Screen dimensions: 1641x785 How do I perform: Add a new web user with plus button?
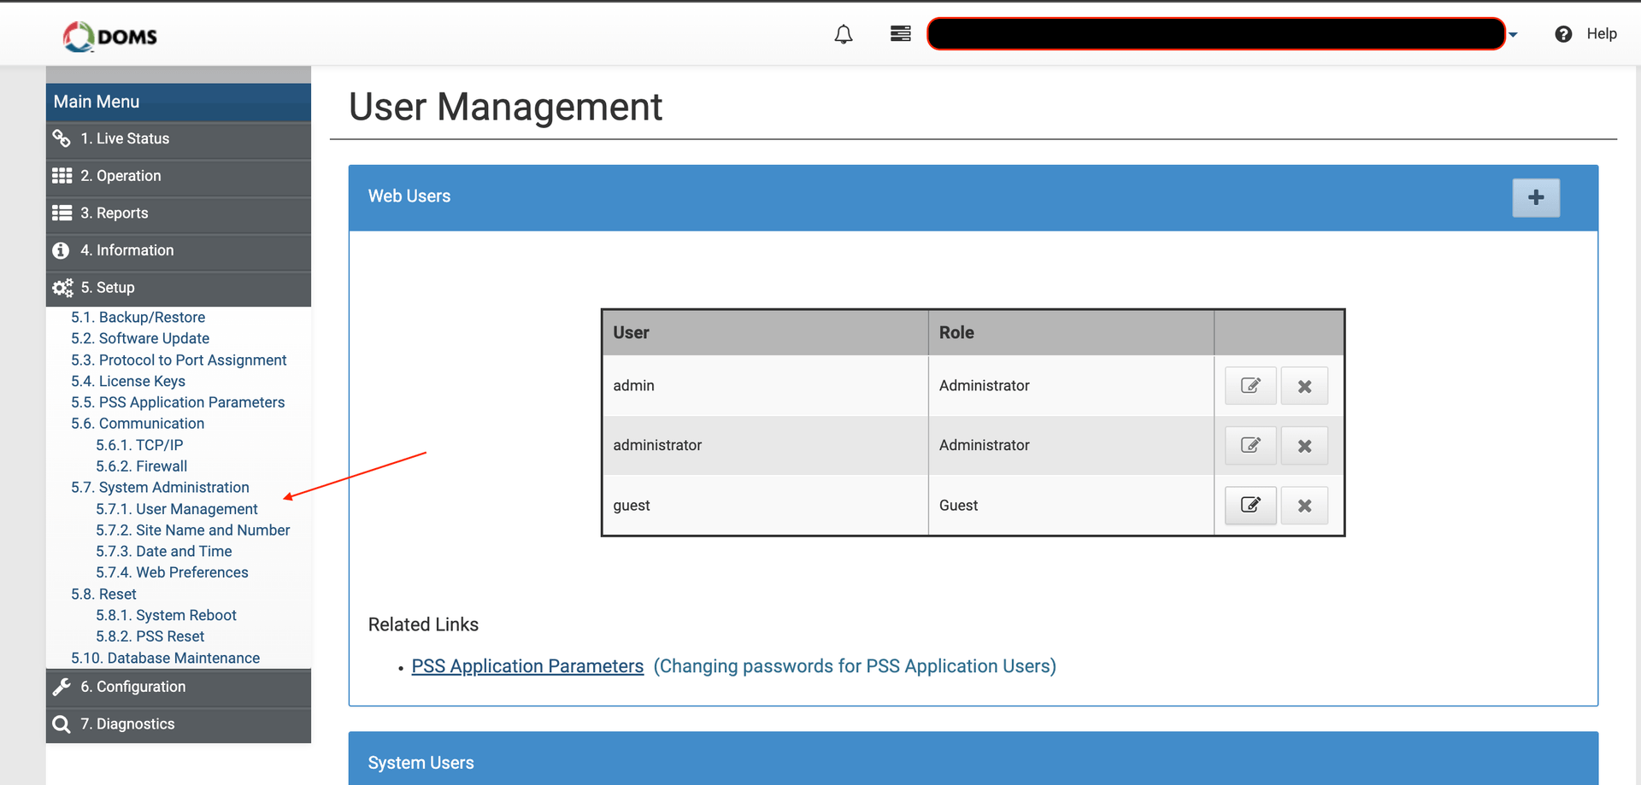coord(1535,197)
